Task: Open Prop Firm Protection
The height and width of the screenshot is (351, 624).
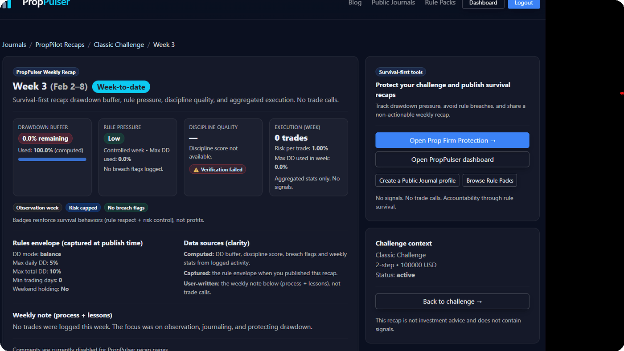Action: point(452,140)
